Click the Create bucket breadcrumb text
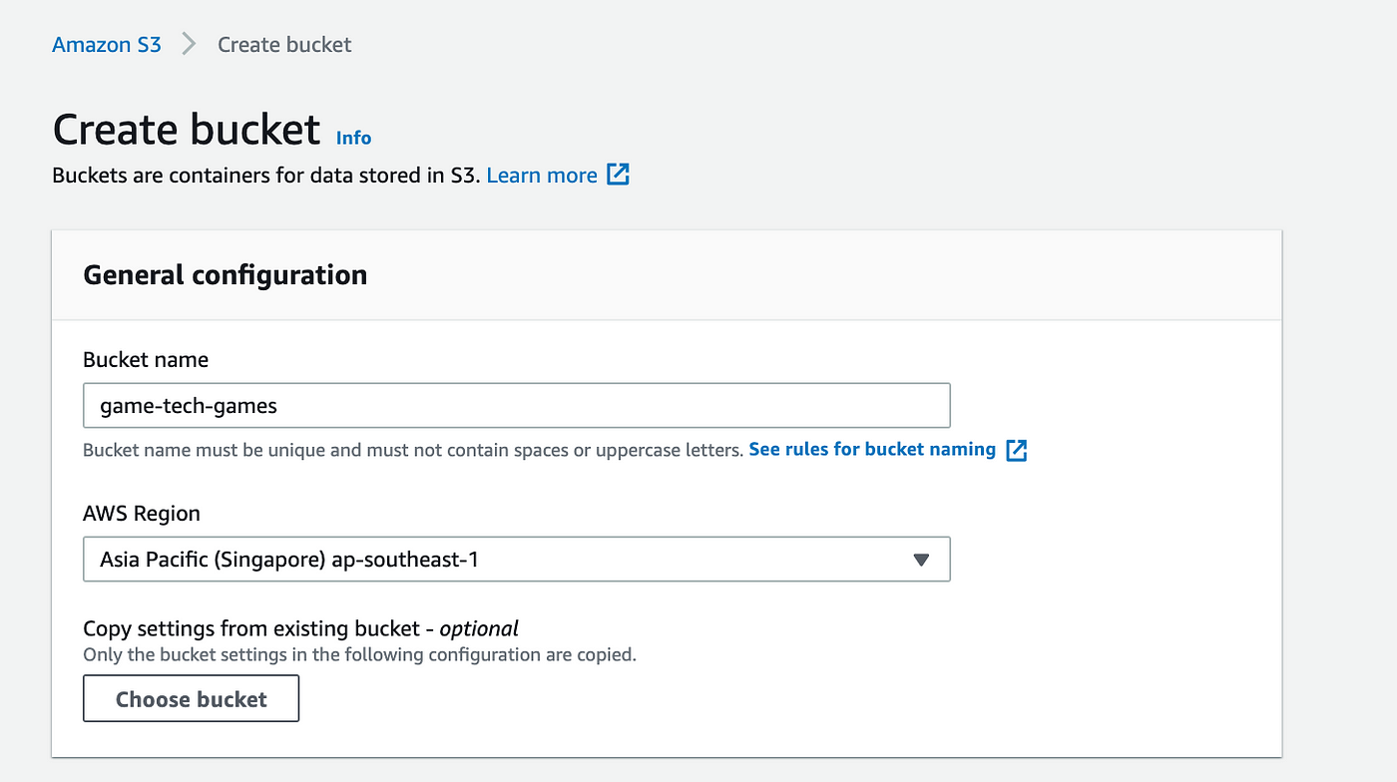1397x782 pixels. pyautogui.click(x=284, y=45)
